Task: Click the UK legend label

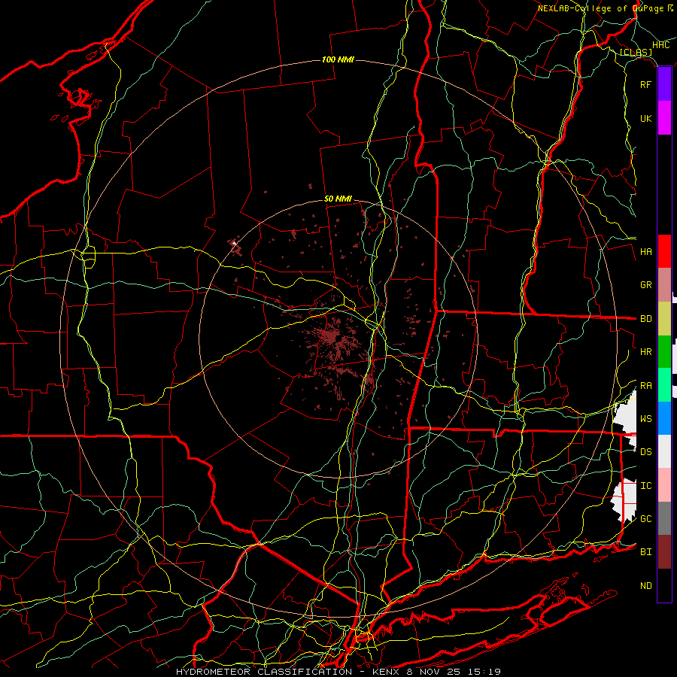Action: tap(645, 118)
